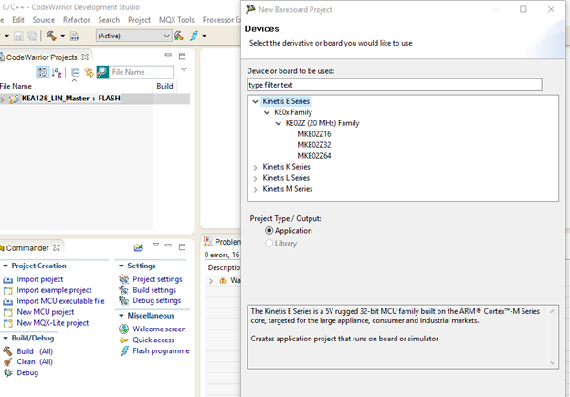Screen dimensions: 570x397
Task: Select the MKE02Z16 device
Action: click(314, 134)
